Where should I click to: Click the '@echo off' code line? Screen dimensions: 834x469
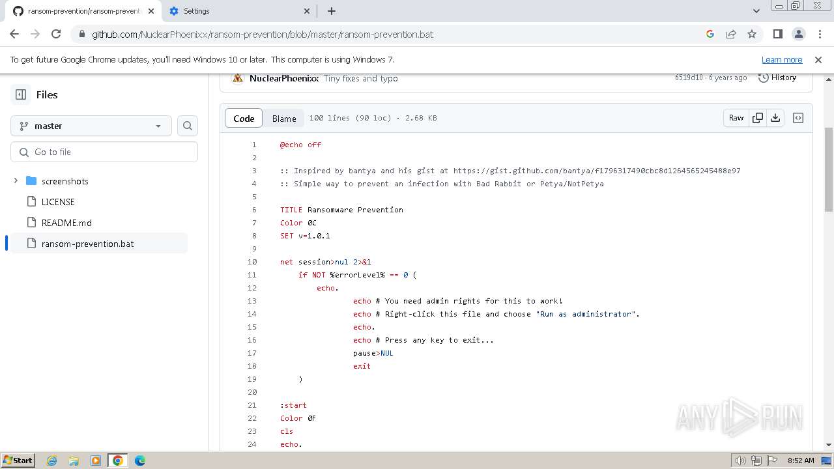coord(300,145)
